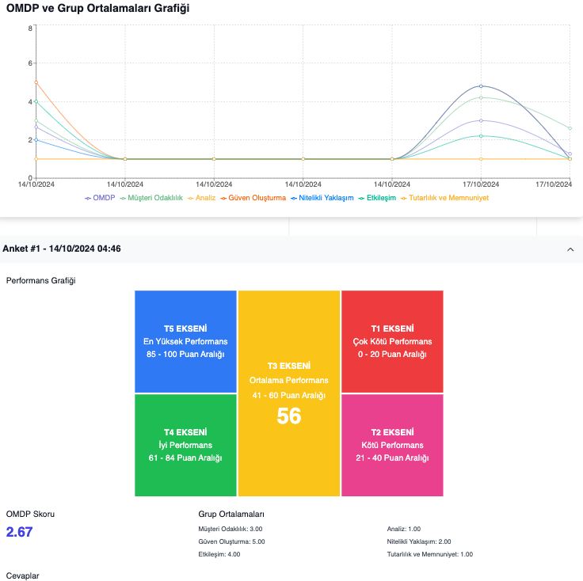Image resolution: width=583 pixels, height=581 pixels.
Task: Toggle Nitelikli Yaklaşım legend item
Action: pos(322,198)
